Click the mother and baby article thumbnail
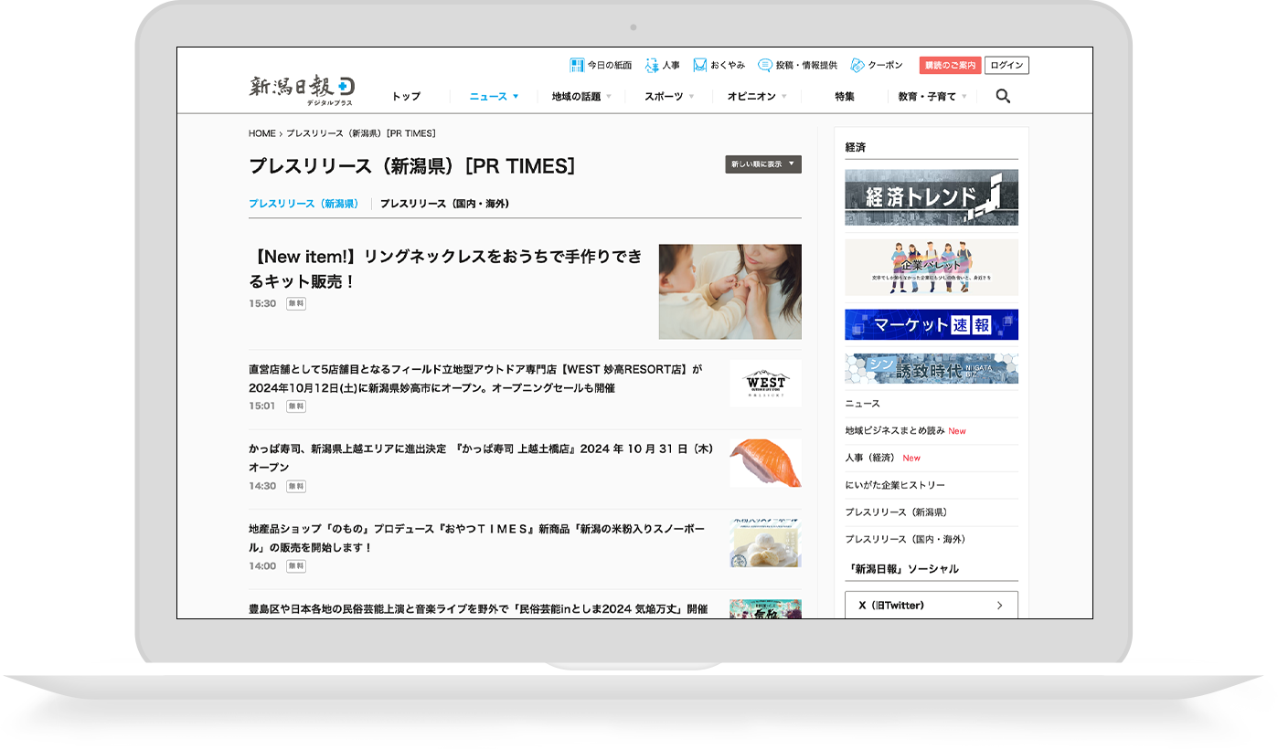 (x=730, y=291)
